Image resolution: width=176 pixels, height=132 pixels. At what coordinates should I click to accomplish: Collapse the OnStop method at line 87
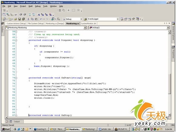(x=16, y=115)
